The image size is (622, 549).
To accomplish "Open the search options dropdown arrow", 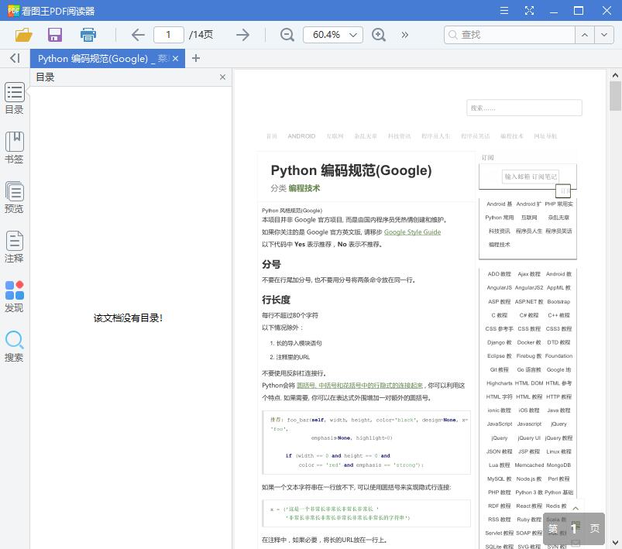I will [603, 35].
